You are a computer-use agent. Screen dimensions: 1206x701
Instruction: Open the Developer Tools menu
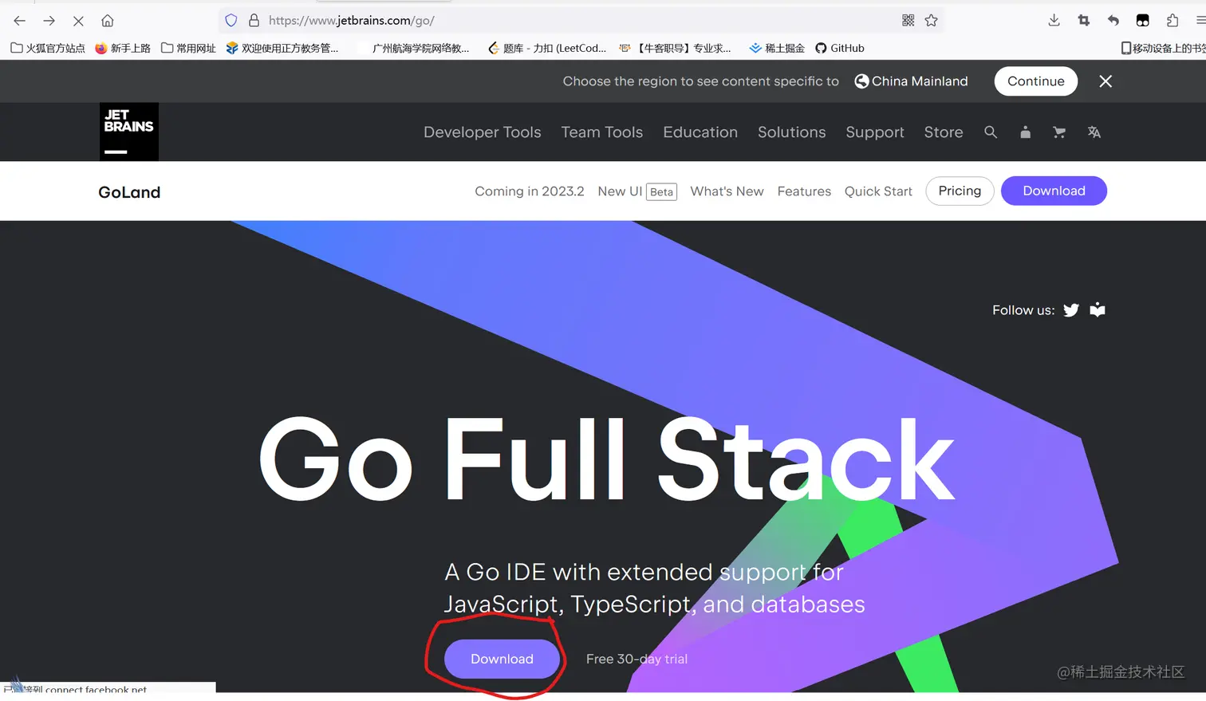(483, 132)
